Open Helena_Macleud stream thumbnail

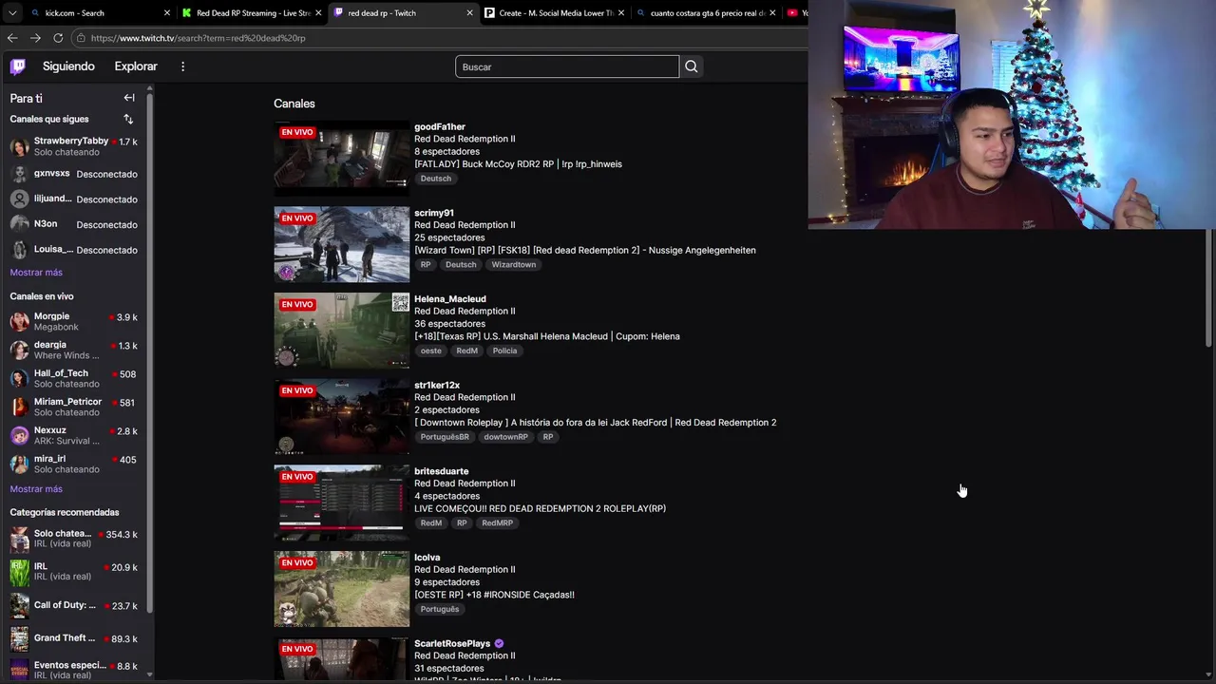342,331
